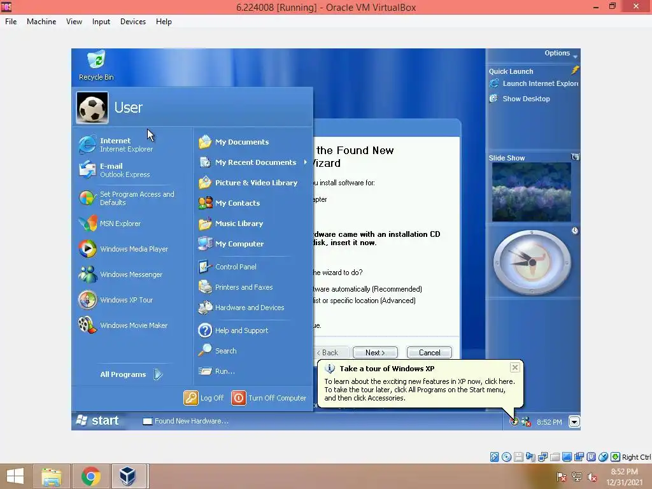Viewport: 652px width, 489px height.
Task: Expand the My Recent Documents submenu arrow
Action: click(305, 162)
